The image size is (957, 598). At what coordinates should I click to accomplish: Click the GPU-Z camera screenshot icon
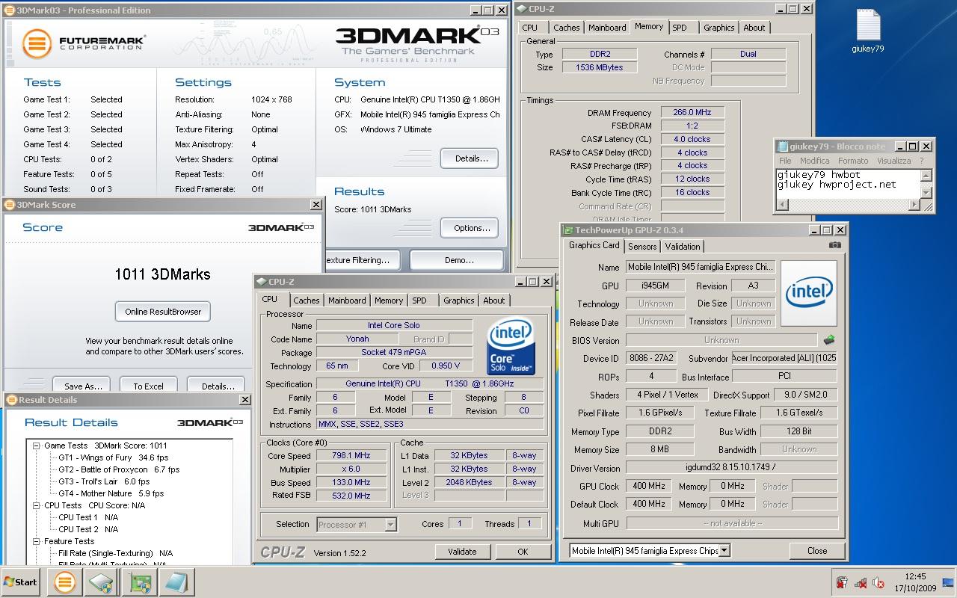835,245
